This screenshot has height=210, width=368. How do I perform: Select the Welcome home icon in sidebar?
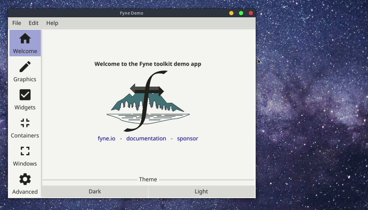pyautogui.click(x=25, y=39)
